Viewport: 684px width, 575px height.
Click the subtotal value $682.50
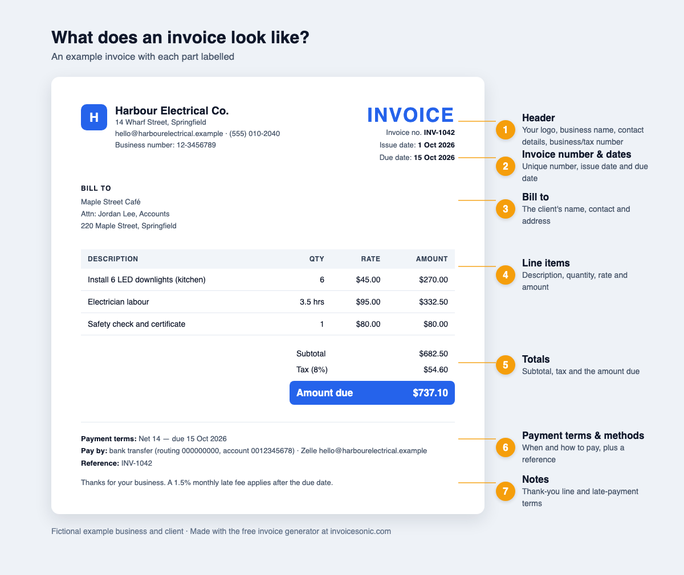pyautogui.click(x=433, y=354)
